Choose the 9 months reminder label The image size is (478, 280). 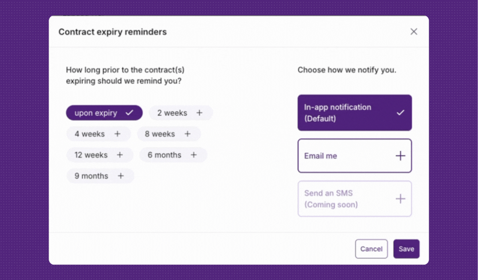(x=91, y=176)
